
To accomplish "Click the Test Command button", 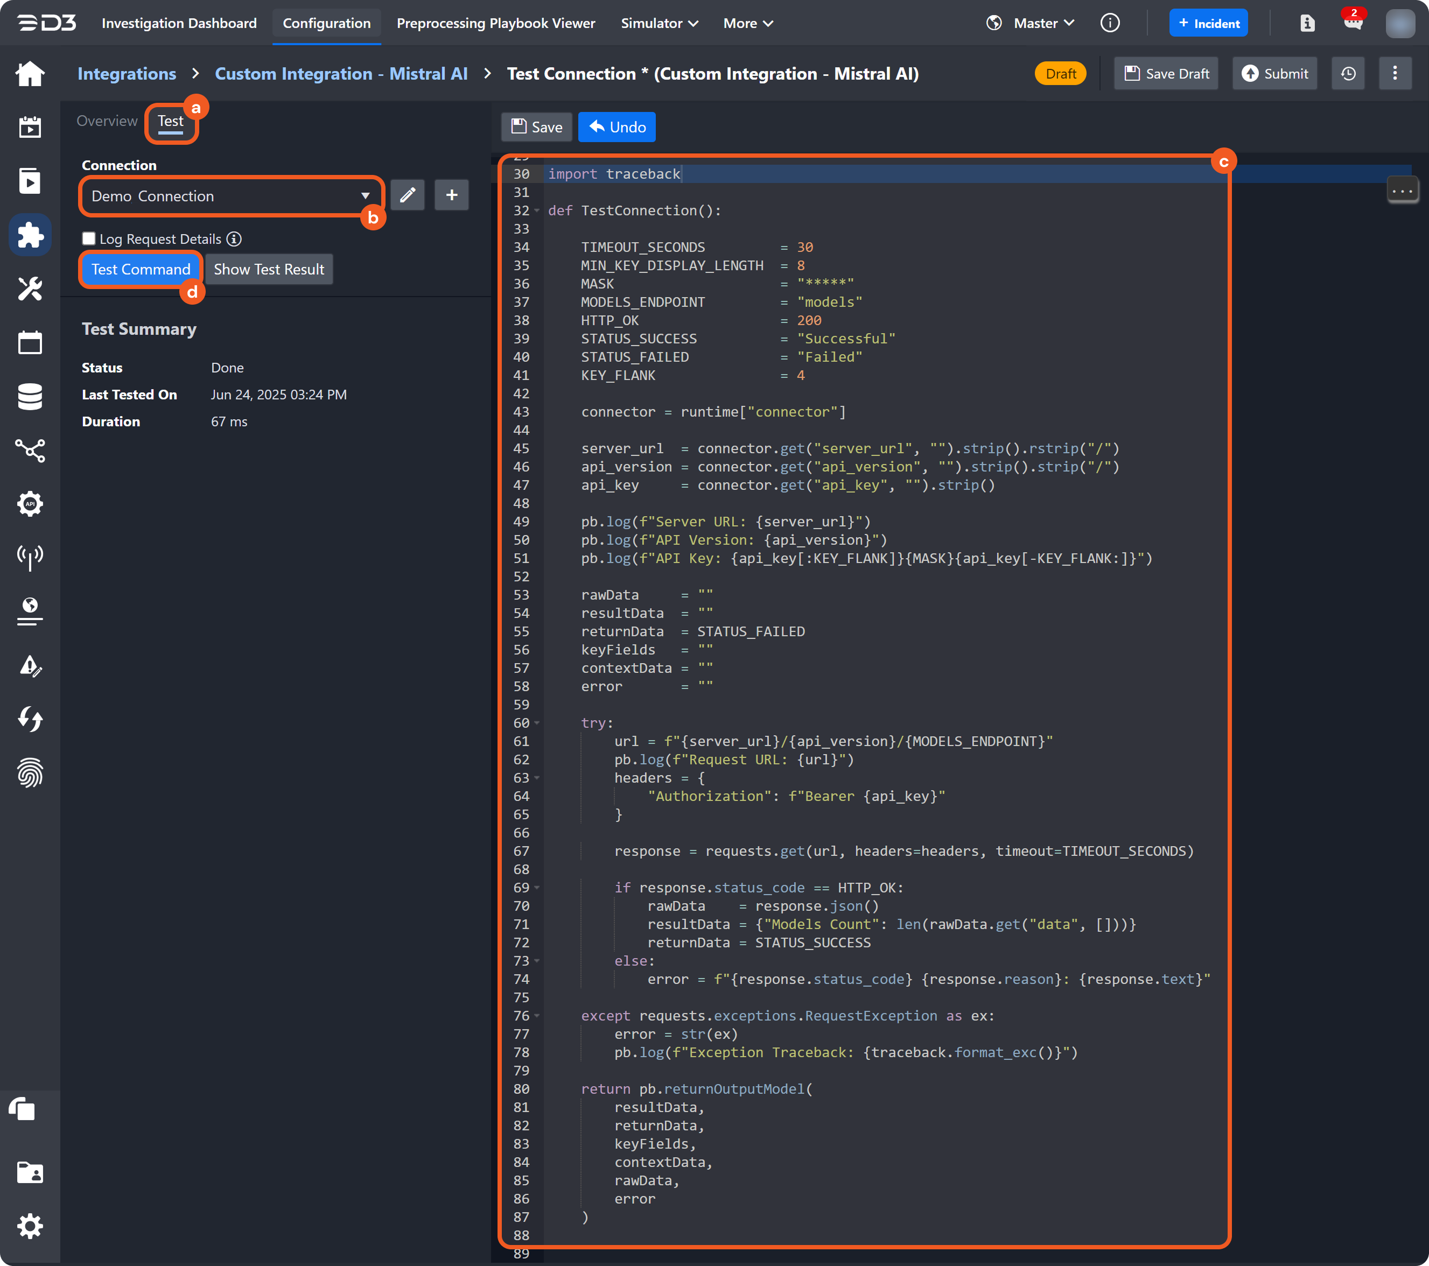I will 141,269.
